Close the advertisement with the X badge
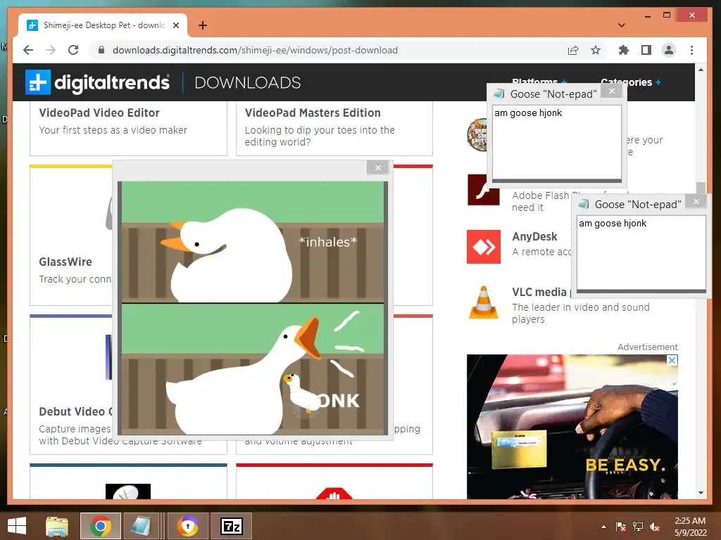This screenshot has height=540, width=721. [672, 361]
